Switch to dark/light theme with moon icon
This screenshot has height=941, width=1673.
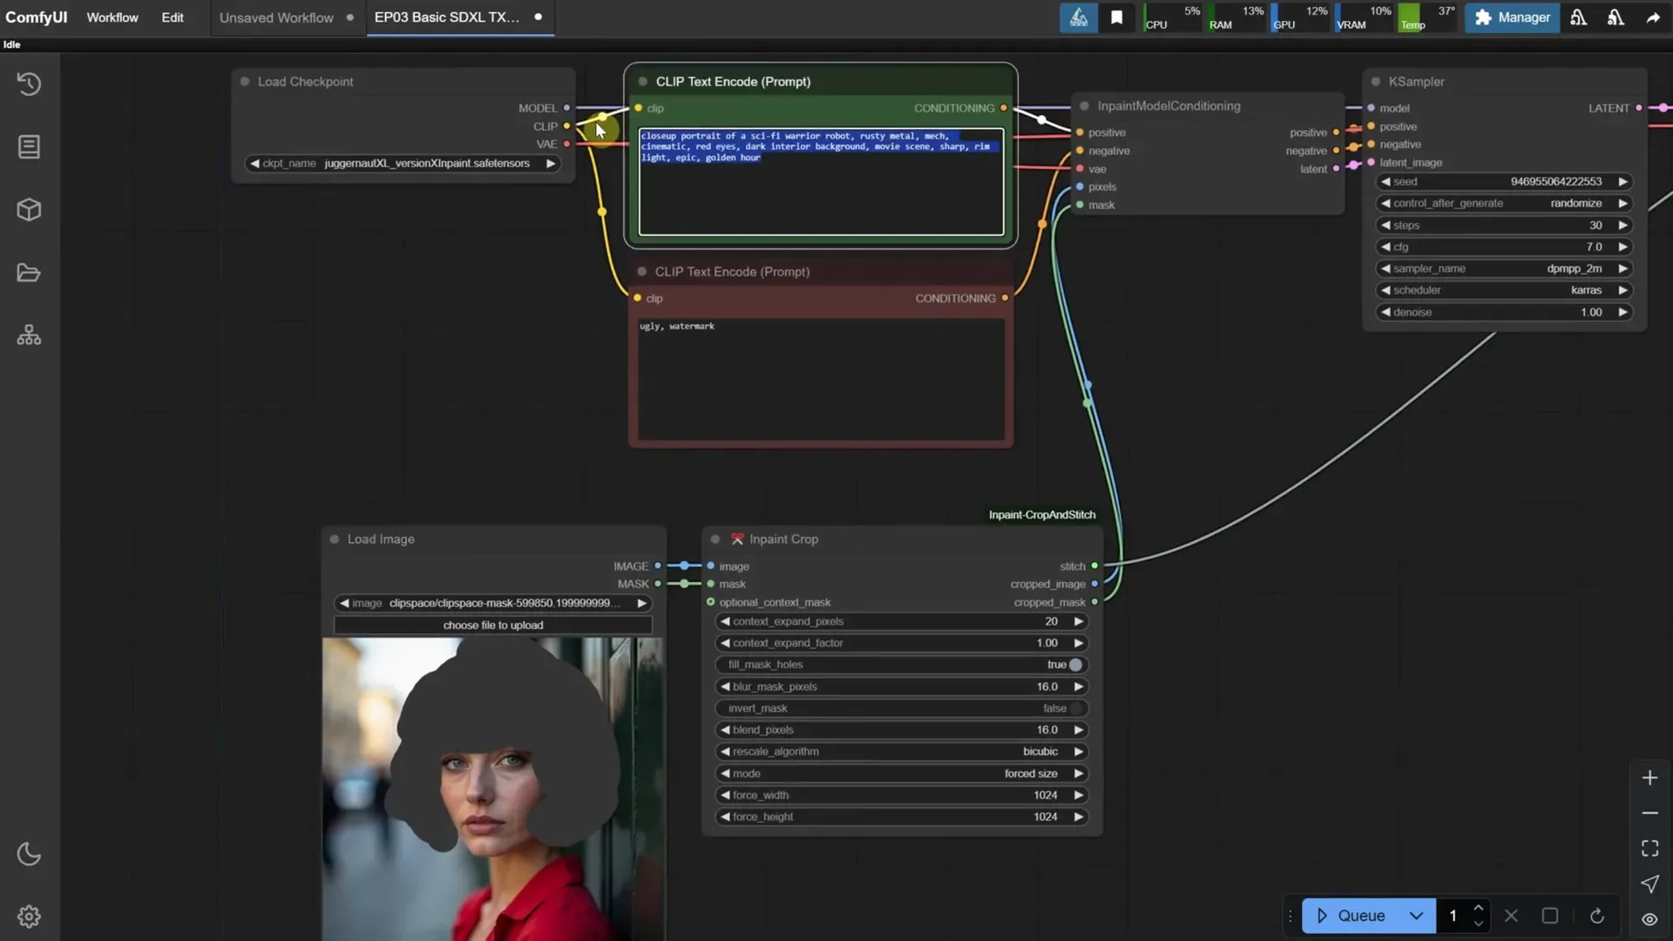pyautogui.click(x=29, y=855)
